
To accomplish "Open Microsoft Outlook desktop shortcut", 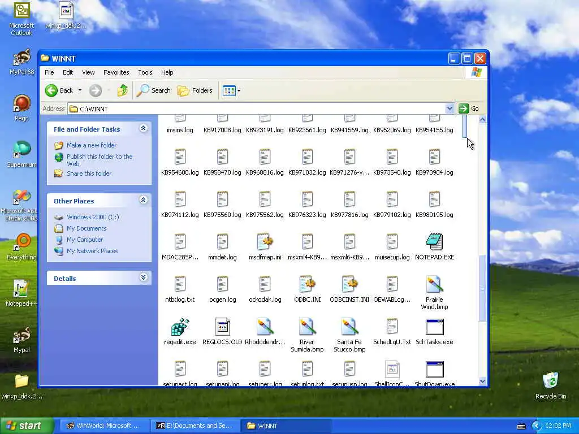I will tap(21, 20).
